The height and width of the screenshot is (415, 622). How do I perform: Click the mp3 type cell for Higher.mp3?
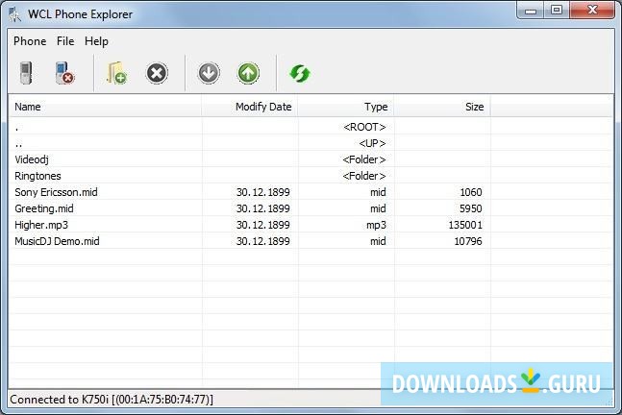(x=376, y=225)
